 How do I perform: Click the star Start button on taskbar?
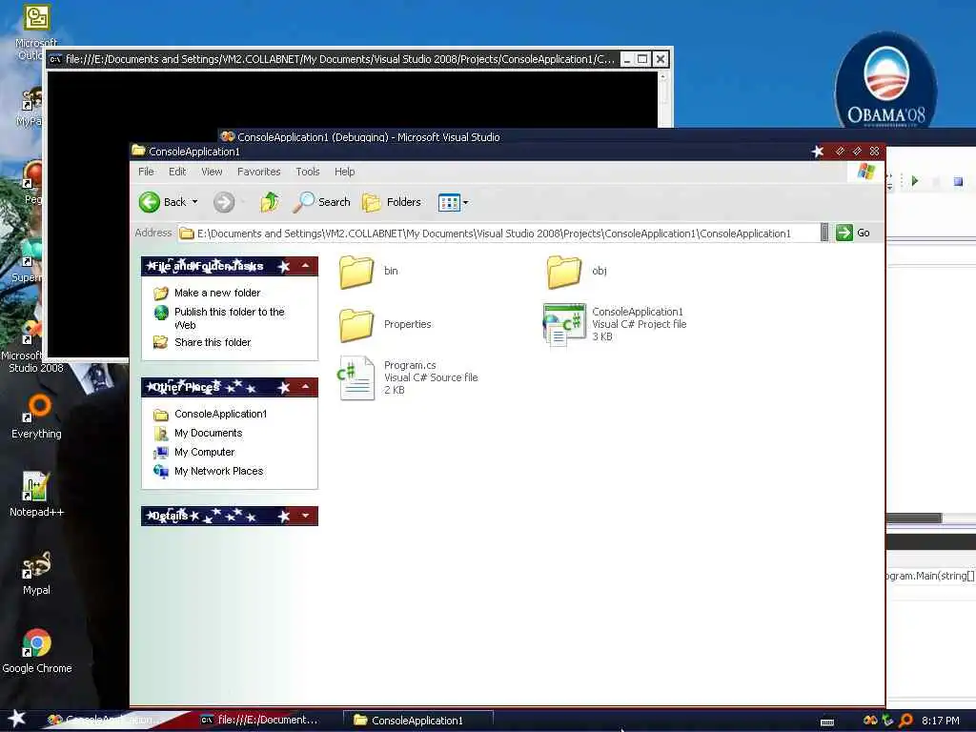click(x=17, y=719)
